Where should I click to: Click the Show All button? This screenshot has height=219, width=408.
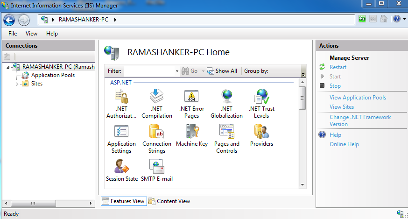click(x=222, y=71)
